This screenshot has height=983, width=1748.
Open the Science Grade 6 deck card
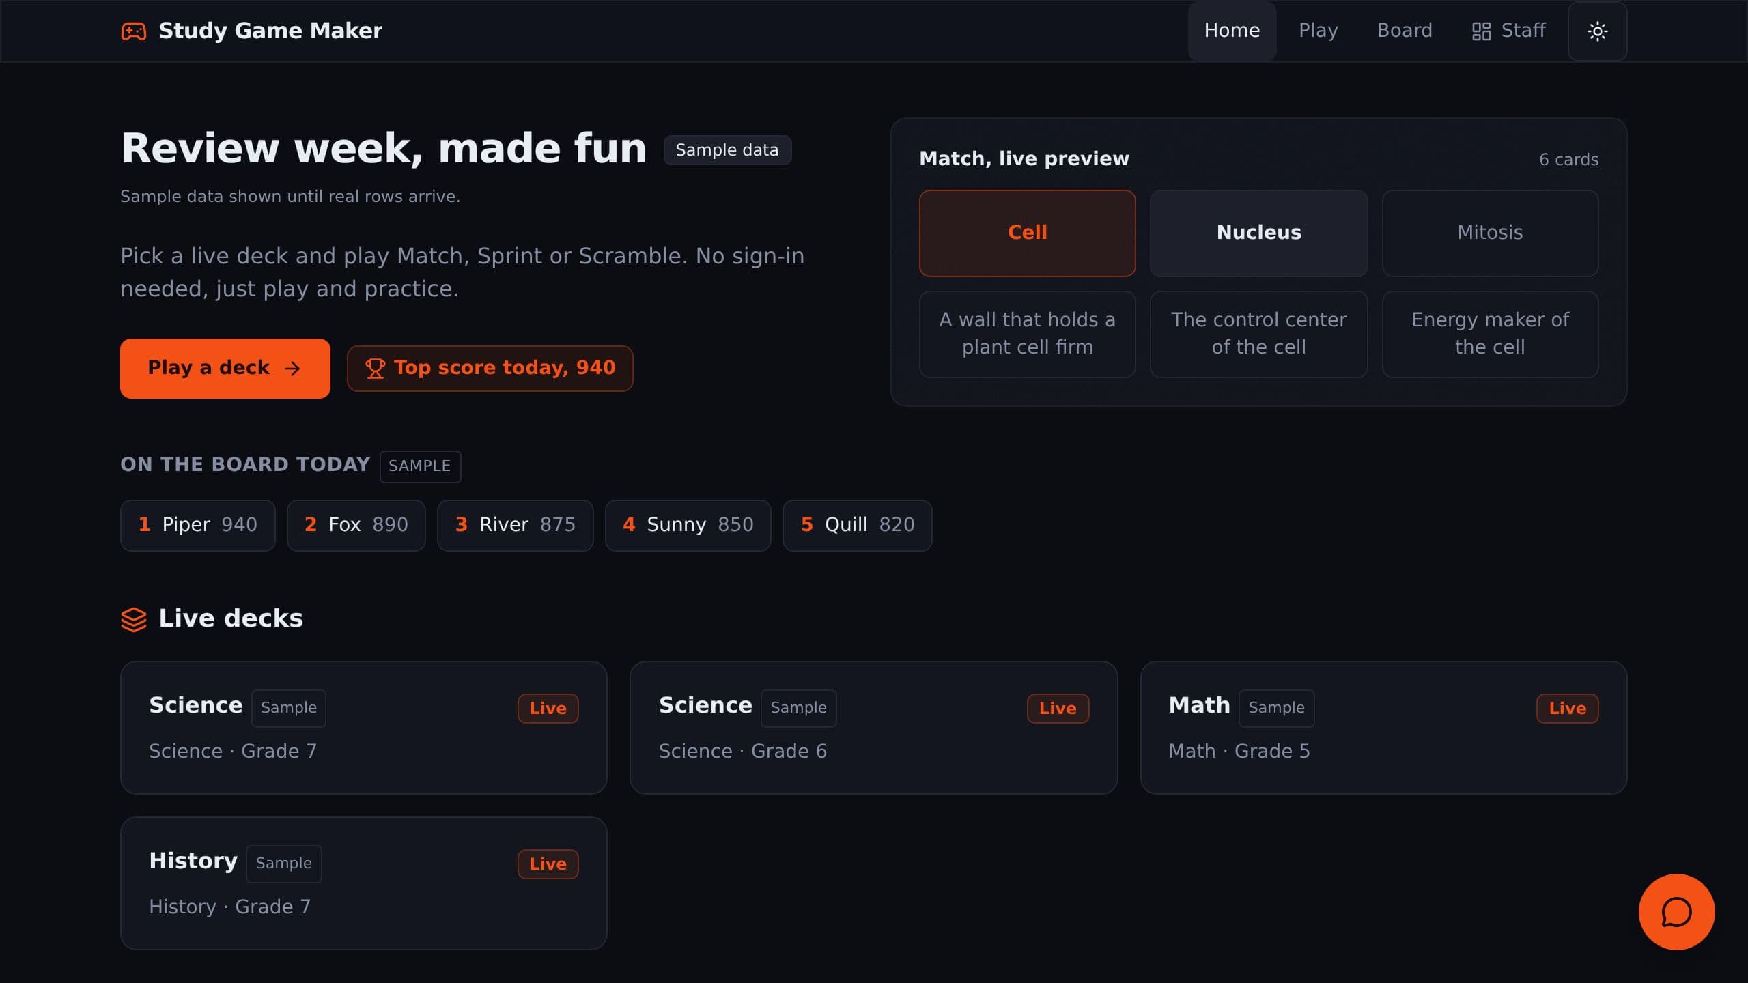[x=873, y=727]
